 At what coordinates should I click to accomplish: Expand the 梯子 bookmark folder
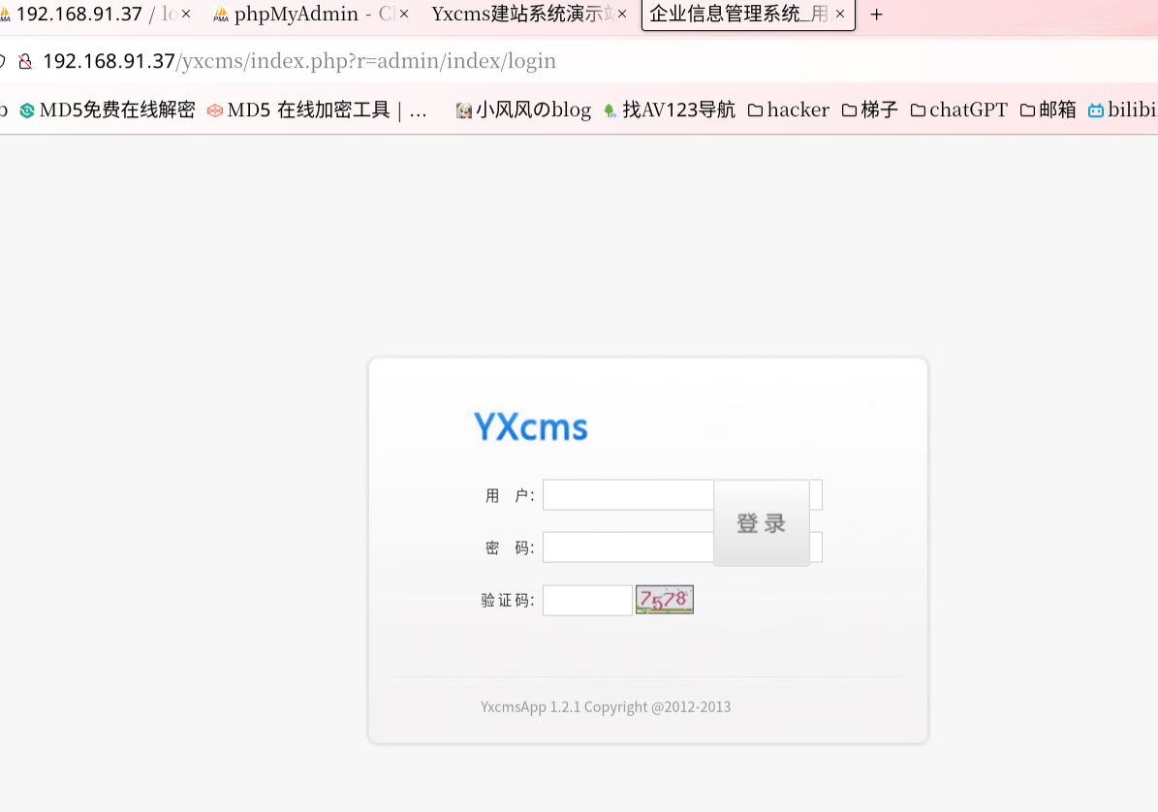[870, 110]
